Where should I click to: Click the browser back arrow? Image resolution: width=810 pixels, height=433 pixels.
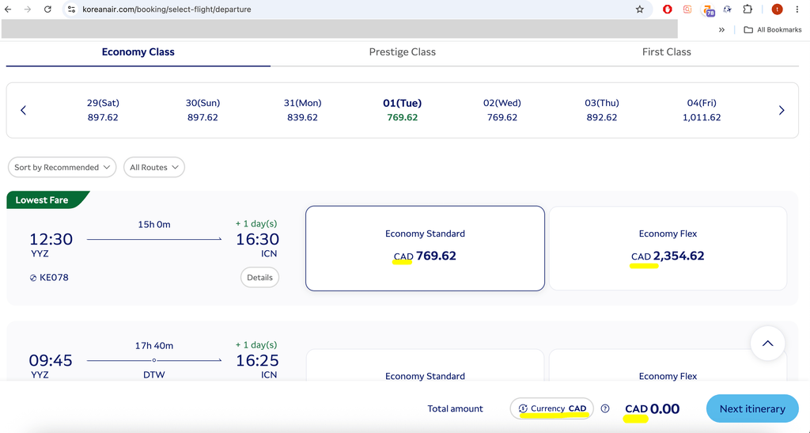pos(8,9)
